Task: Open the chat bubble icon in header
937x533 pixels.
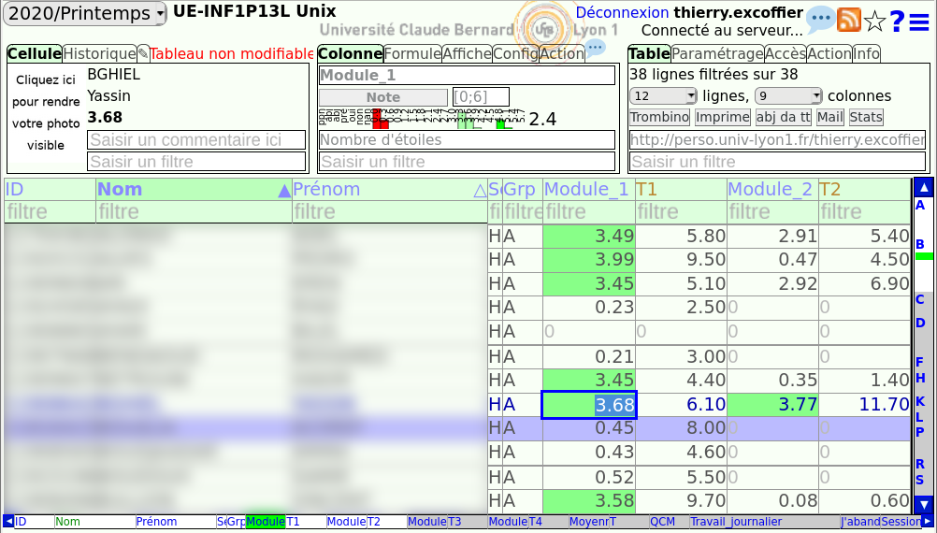Action: pyautogui.click(x=820, y=19)
